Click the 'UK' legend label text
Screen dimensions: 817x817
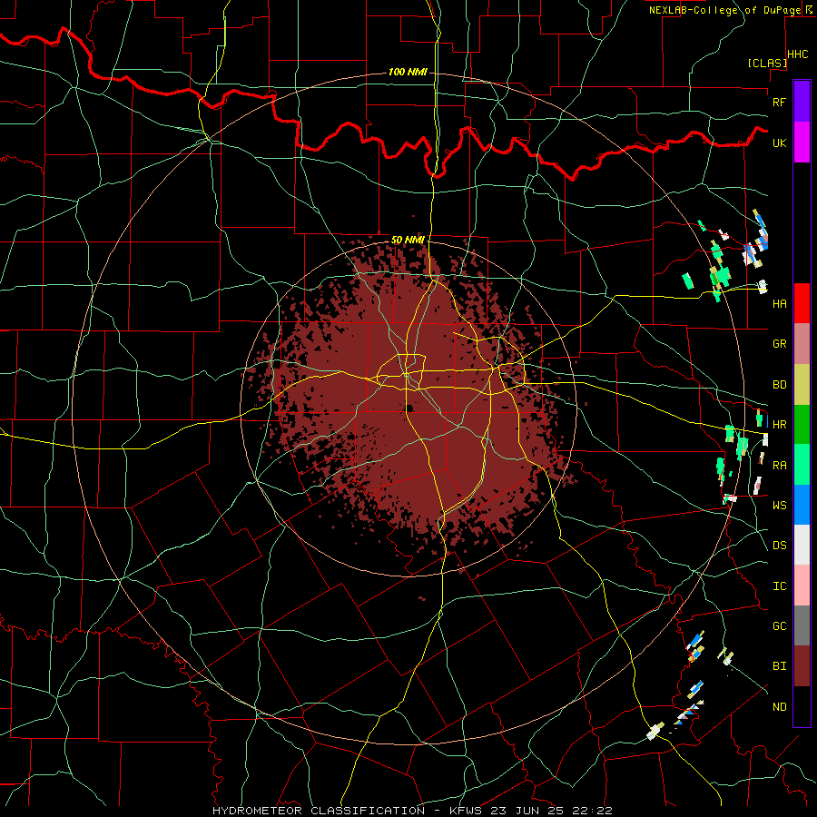(x=779, y=143)
